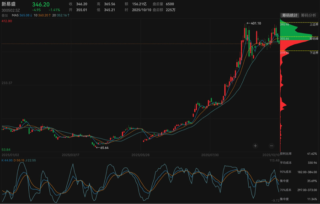Image resolution: width=320 pixels, height=204 pixels.
Task: Click the 筹码峰 chip peak label
Action: click(314, 39)
